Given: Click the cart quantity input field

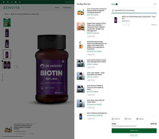Looking at the screenshot, I should pos(126,25).
